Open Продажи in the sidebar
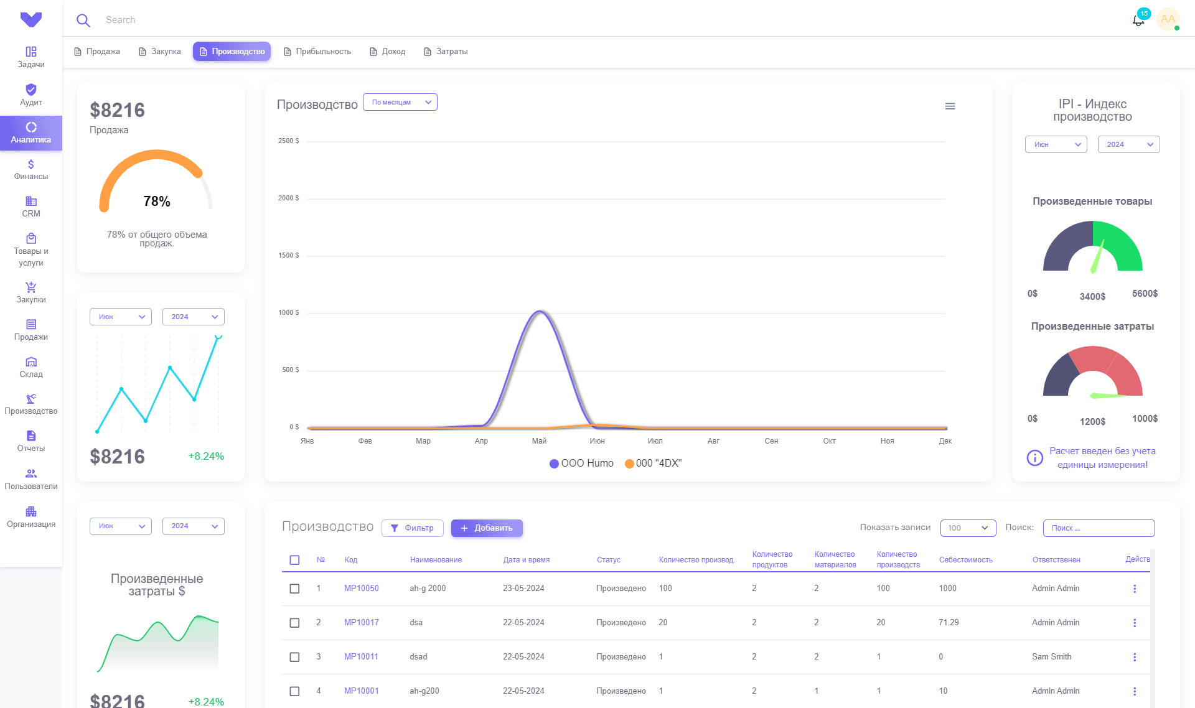 [x=31, y=330]
